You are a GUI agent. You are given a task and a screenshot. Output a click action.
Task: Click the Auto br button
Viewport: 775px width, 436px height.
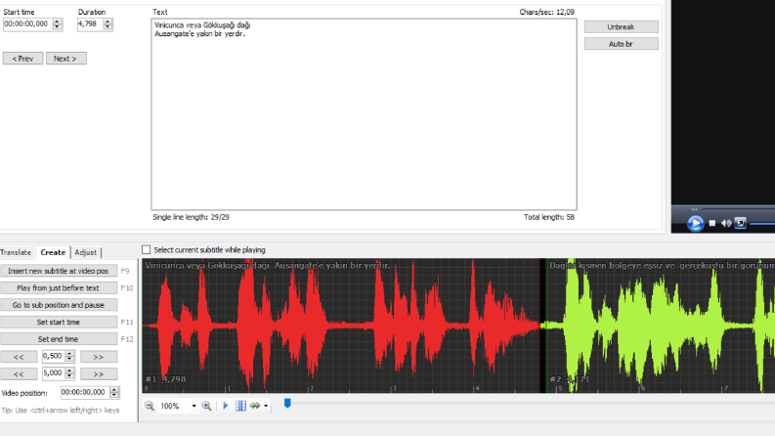pos(621,43)
